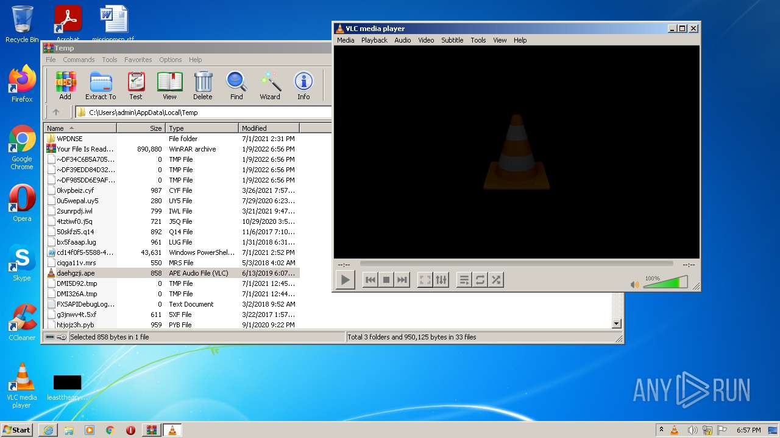This screenshot has height=438, width=780.
Task: Show archive Info in WinRAR
Action: click(303, 85)
